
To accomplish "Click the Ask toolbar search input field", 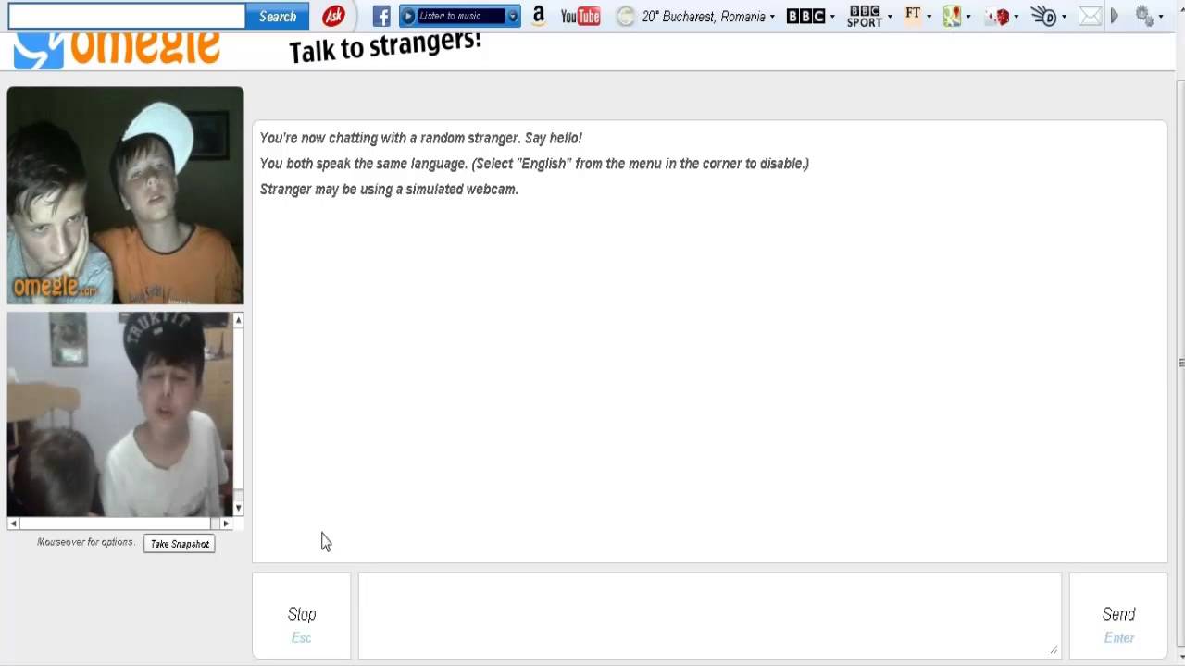I will click(127, 16).
